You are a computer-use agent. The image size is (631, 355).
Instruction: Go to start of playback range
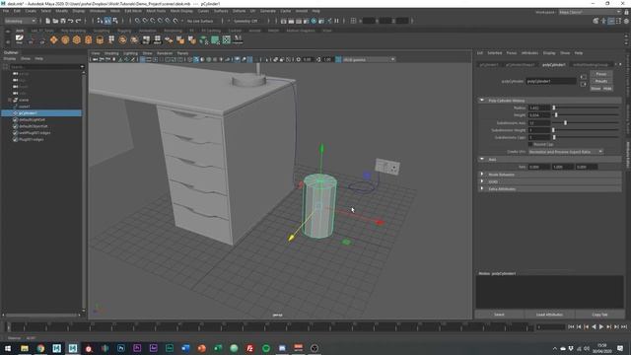click(571, 327)
